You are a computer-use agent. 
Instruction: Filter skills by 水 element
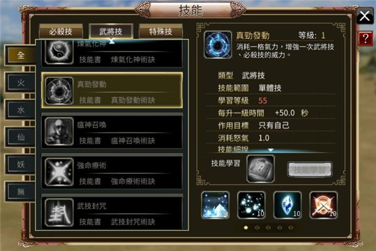pos(21,110)
